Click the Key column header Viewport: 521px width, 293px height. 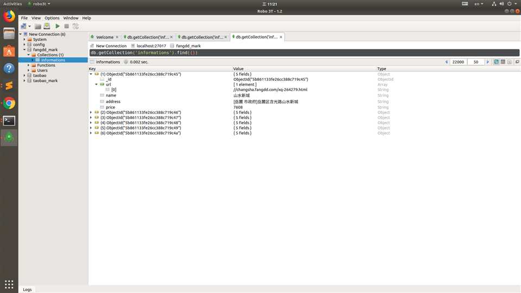(92, 69)
